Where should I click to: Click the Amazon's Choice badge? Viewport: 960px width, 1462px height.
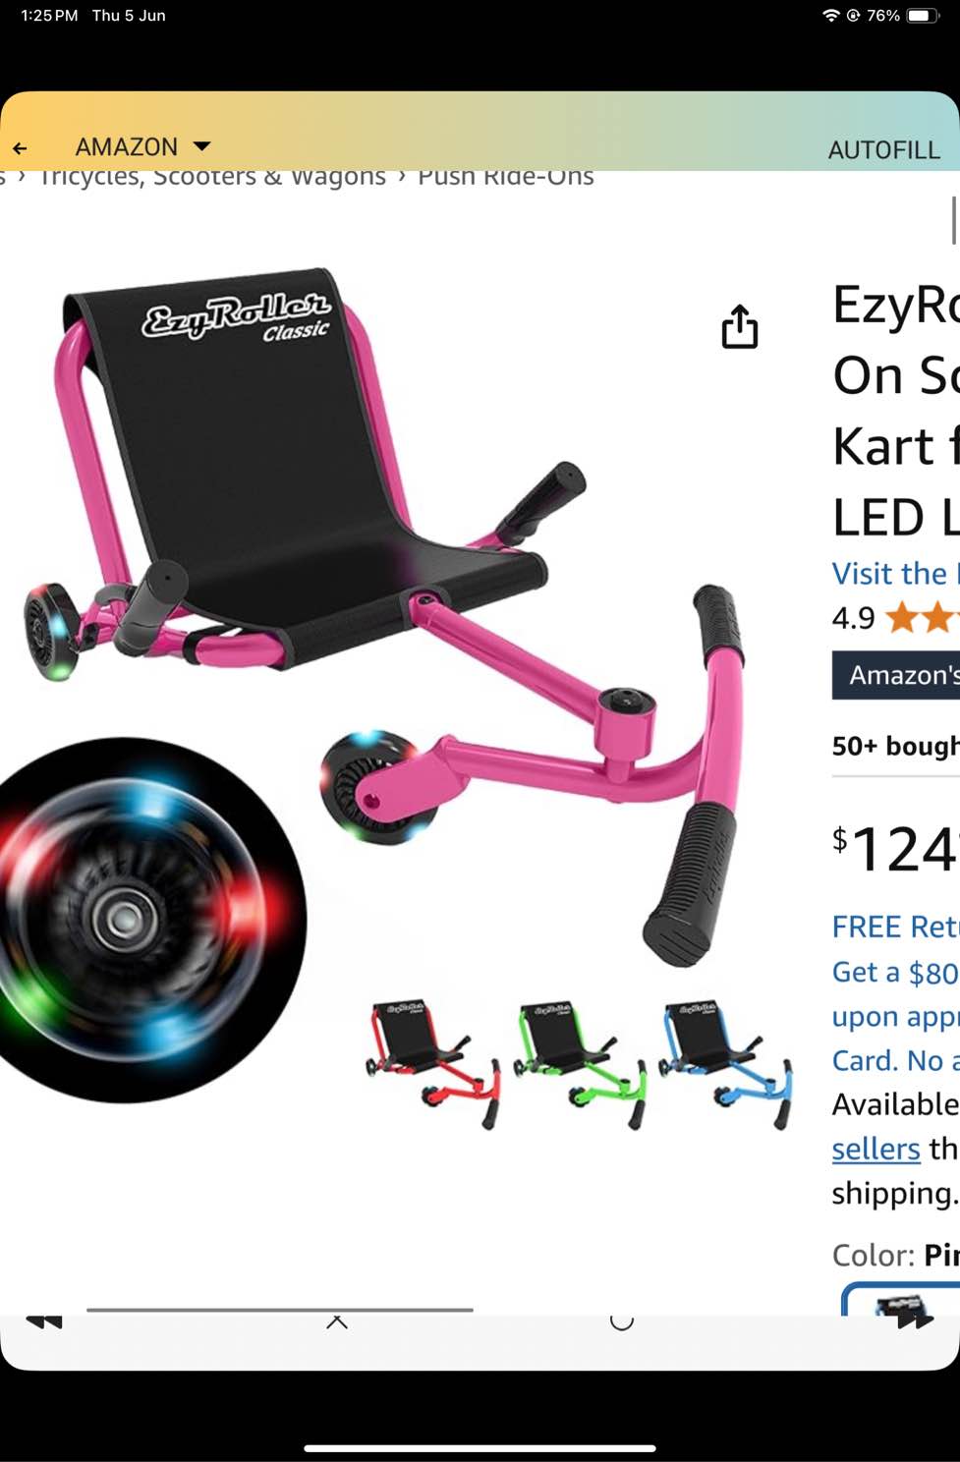(x=895, y=675)
